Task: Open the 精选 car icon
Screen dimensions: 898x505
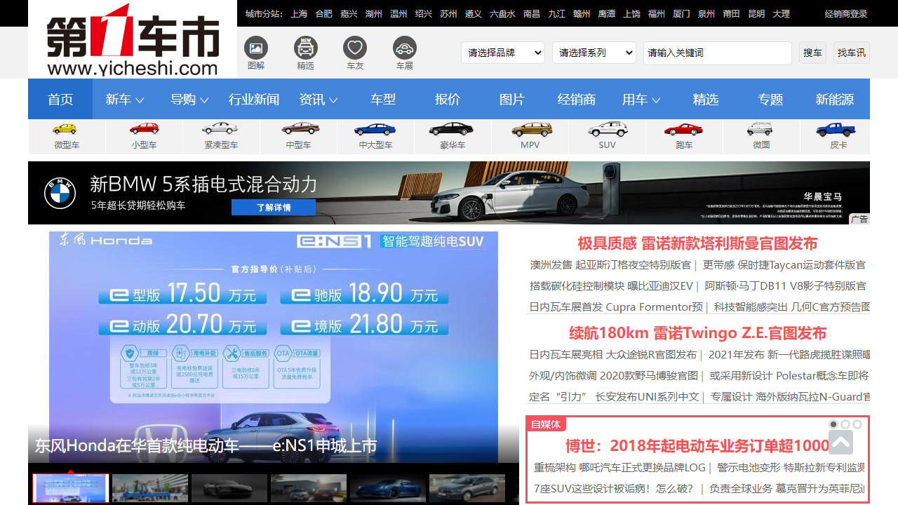Action: [305, 48]
